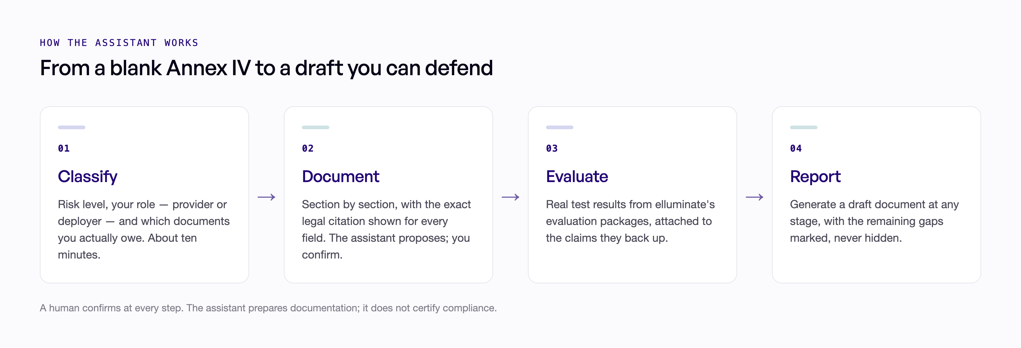
Task: Click the Document description starting "Section by section"
Action: 386,229
